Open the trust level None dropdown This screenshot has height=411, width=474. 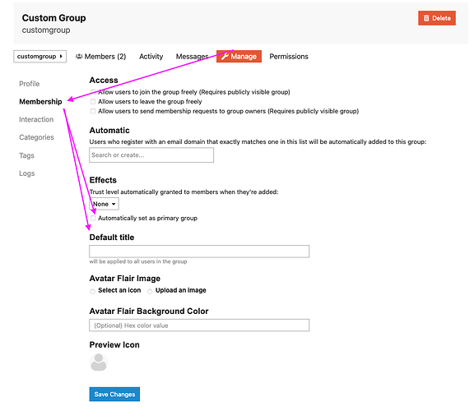click(x=104, y=204)
